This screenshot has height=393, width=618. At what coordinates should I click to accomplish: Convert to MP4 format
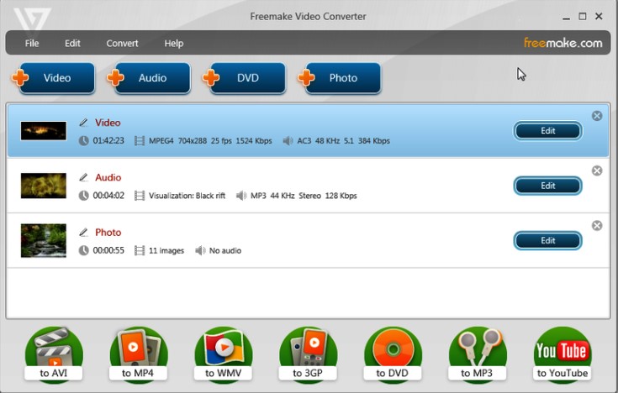pyautogui.click(x=139, y=354)
